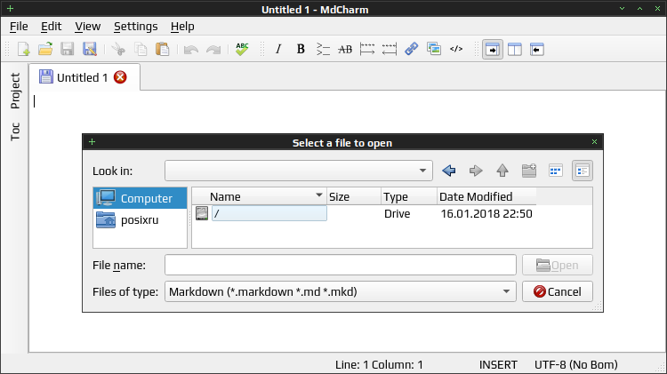This screenshot has width=667, height=374.
Task: Insert code block with </> icon
Action: (x=456, y=49)
